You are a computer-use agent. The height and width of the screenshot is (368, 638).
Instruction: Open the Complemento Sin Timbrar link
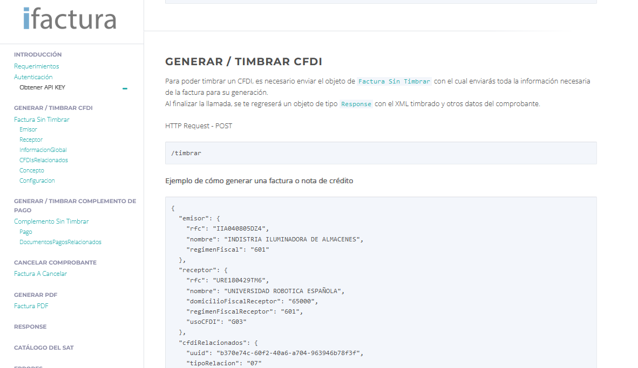(x=51, y=221)
